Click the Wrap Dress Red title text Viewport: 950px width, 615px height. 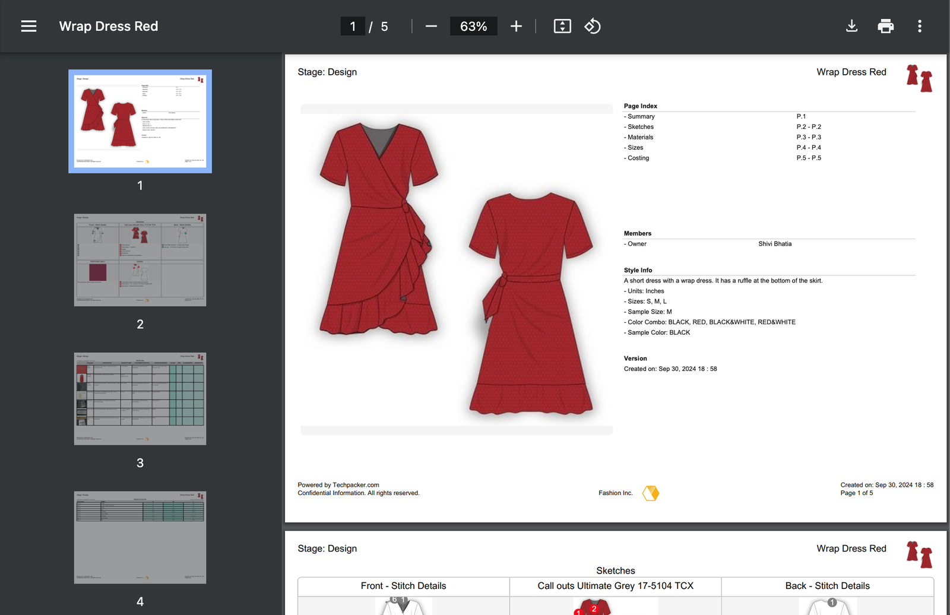click(x=108, y=26)
